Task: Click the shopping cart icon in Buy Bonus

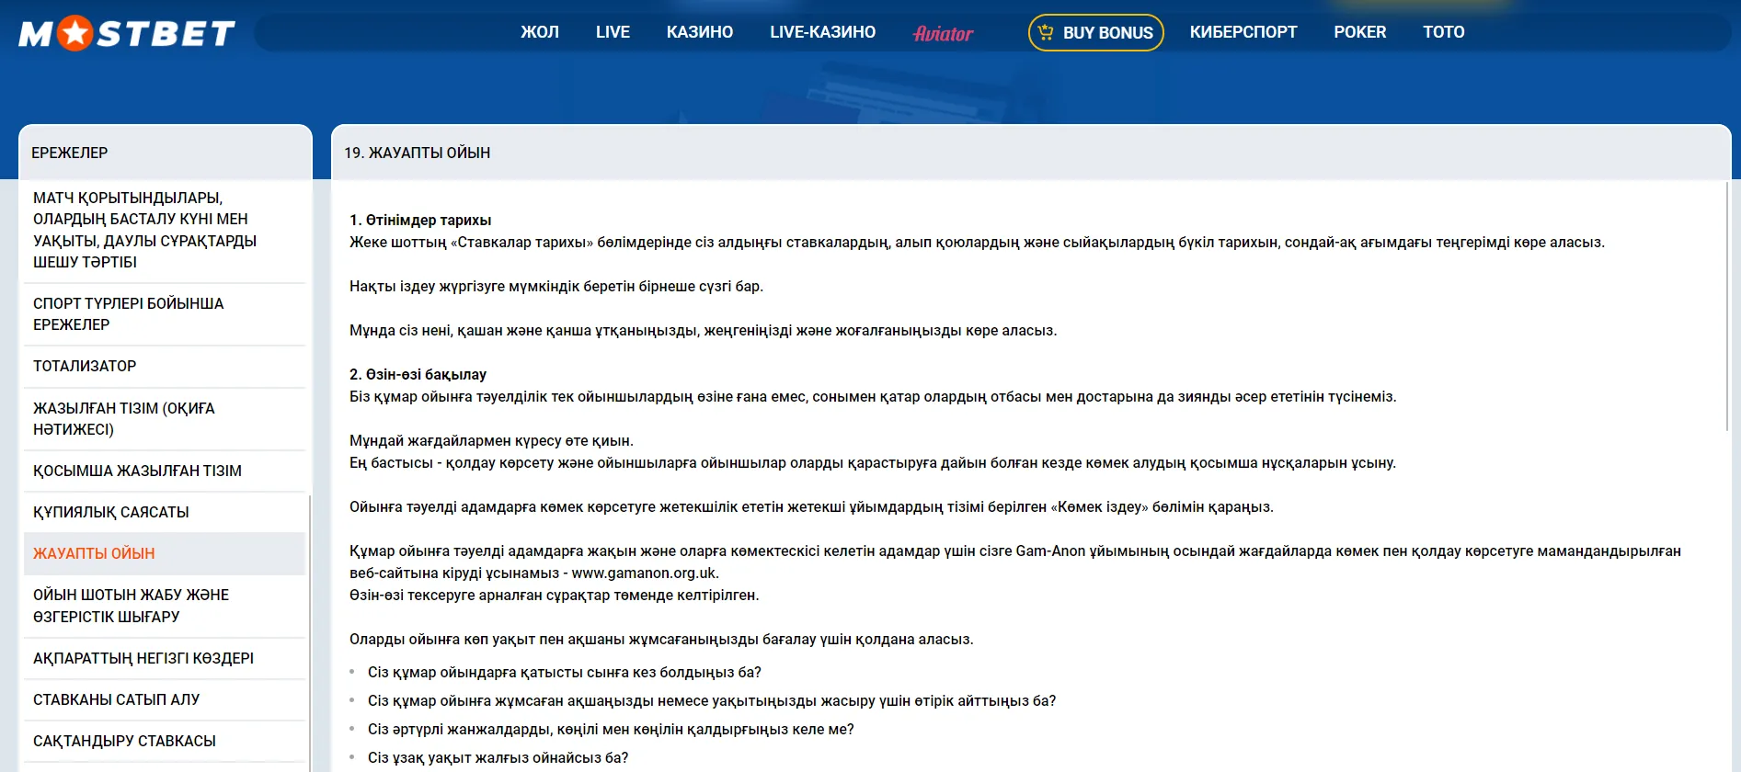Action: point(1046,33)
